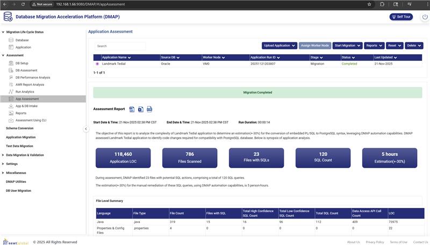The height and width of the screenshot is (245, 430).
Task: Open the Privacy Policy link
Action: click(x=375, y=242)
